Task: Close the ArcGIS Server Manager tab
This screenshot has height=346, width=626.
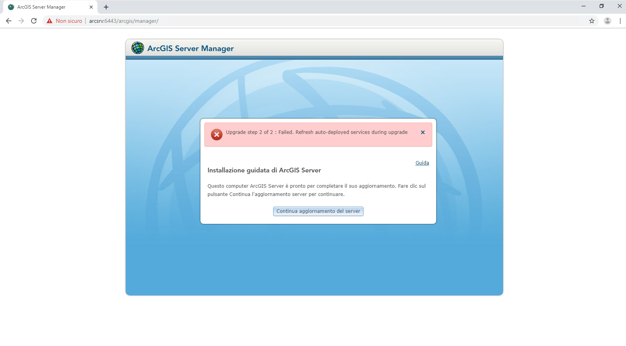Action: [91, 7]
